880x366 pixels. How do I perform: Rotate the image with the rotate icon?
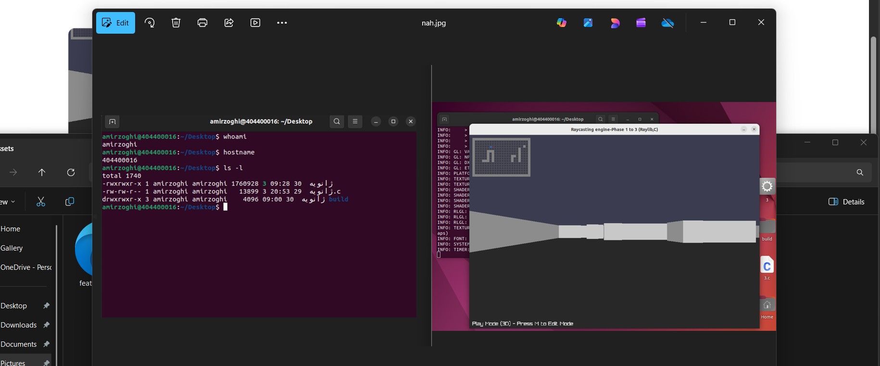pyautogui.click(x=150, y=23)
